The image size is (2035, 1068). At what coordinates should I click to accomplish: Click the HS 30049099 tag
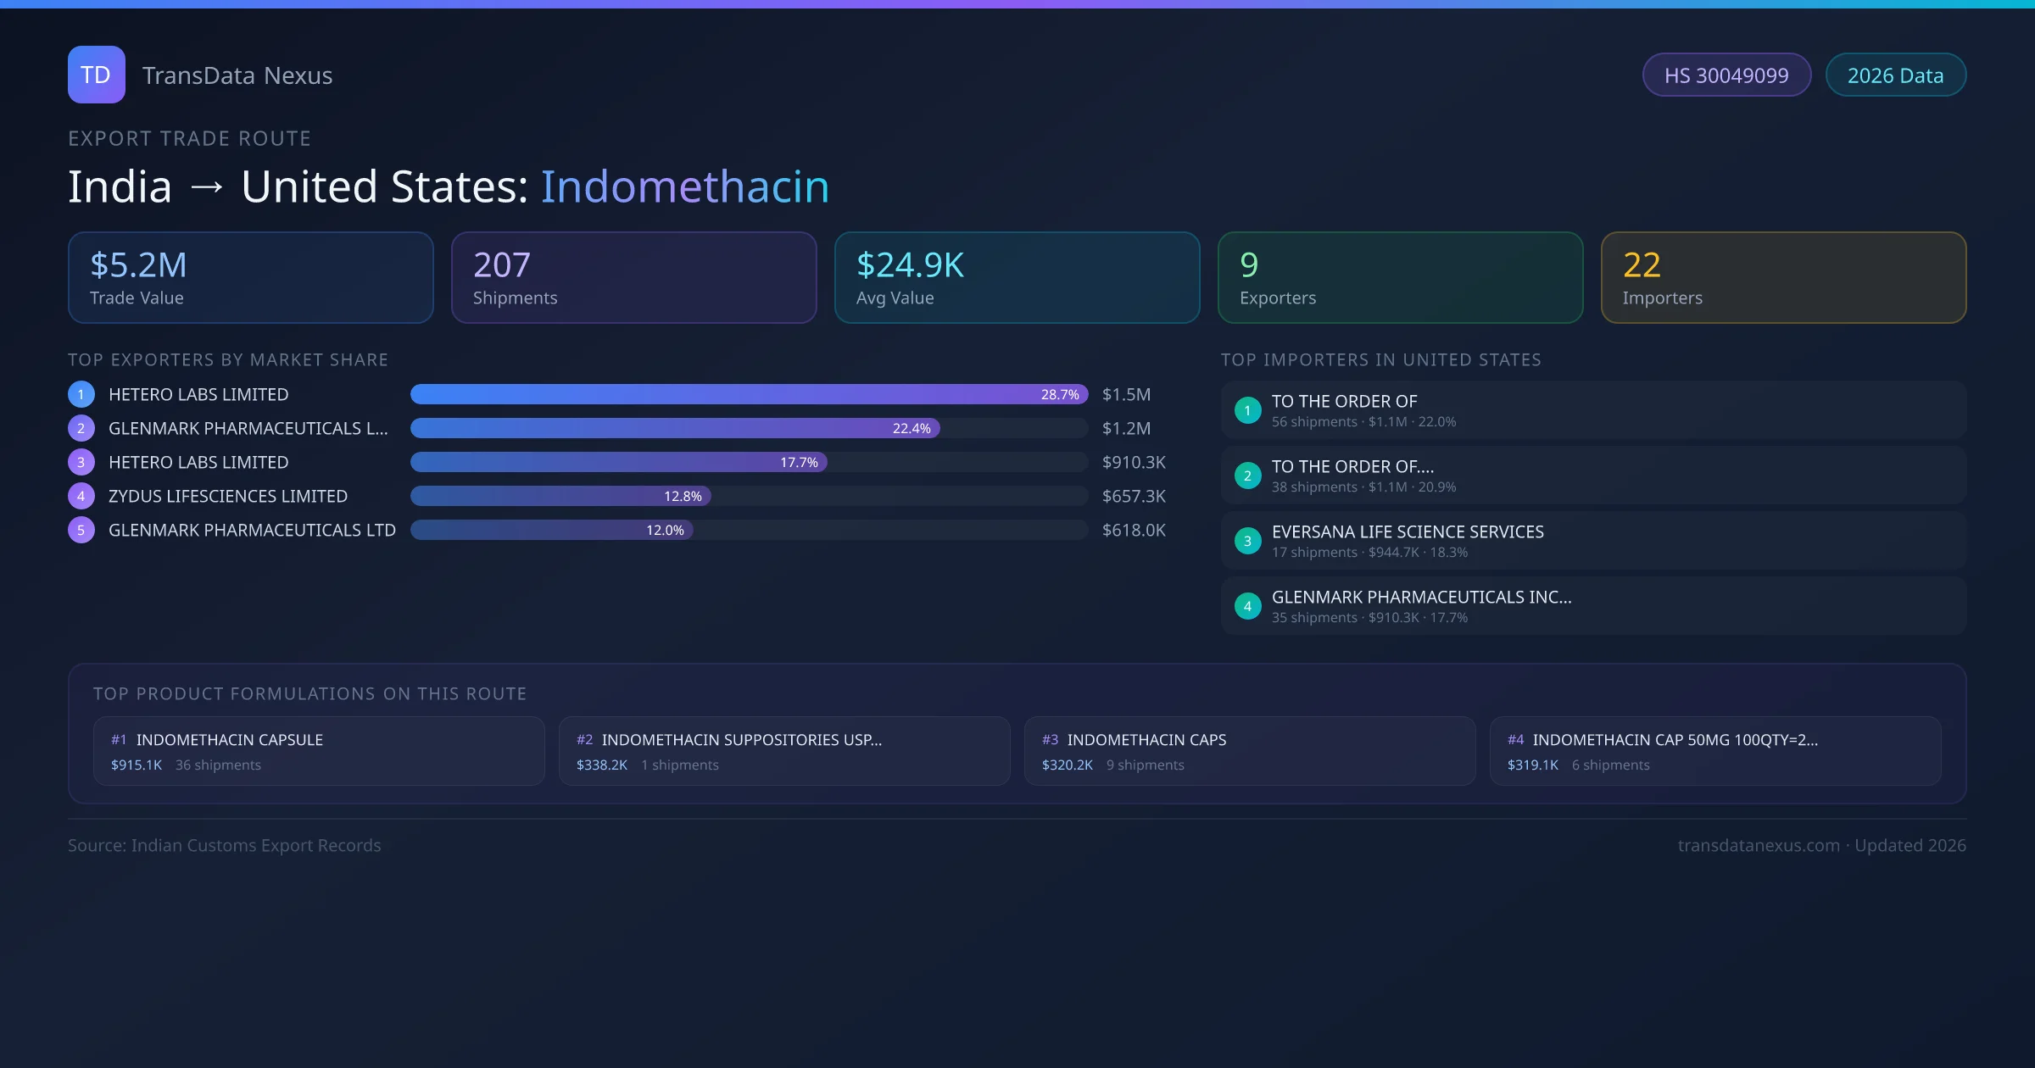tap(1726, 75)
